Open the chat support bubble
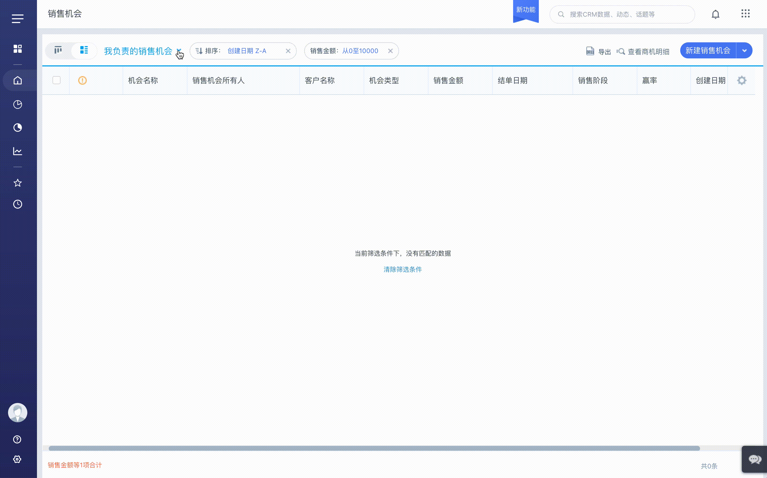The image size is (767, 478). point(754,459)
